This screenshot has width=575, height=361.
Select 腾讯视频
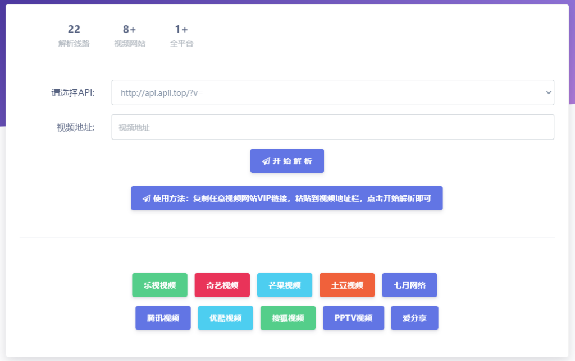click(x=163, y=318)
